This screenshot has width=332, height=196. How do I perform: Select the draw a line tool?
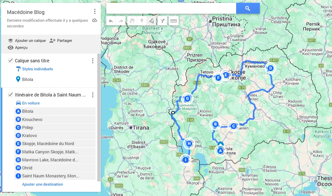(x=151, y=21)
